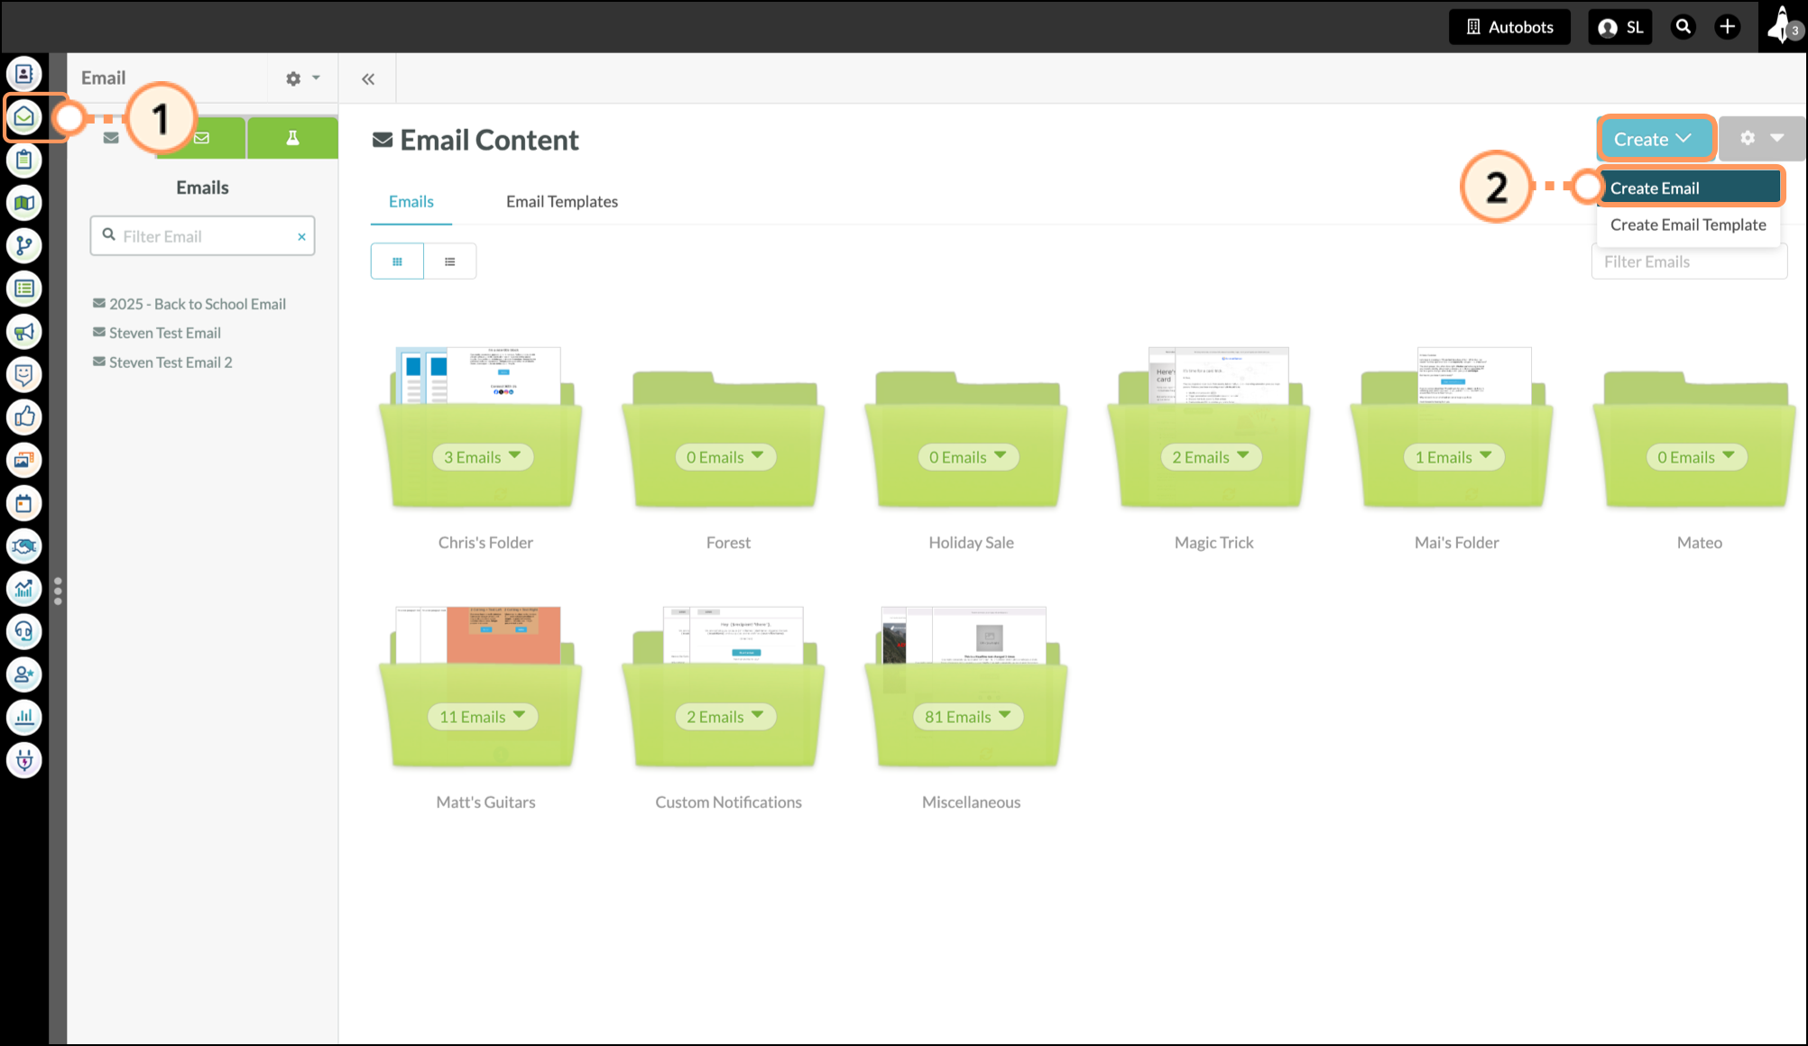
Task: Open the thumbs-up social sidebar icon
Action: [24, 417]
